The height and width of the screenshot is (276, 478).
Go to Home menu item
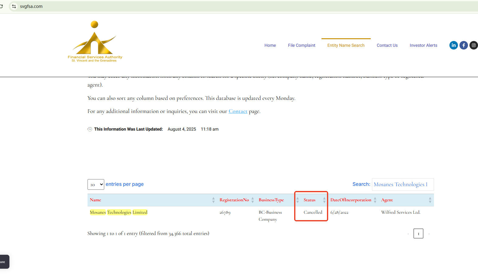click(270, 45)
